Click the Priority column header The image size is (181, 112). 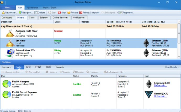pos(103,76)
